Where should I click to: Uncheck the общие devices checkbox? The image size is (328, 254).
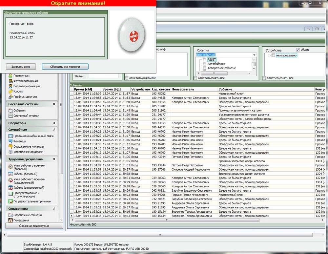pos(298,50)
